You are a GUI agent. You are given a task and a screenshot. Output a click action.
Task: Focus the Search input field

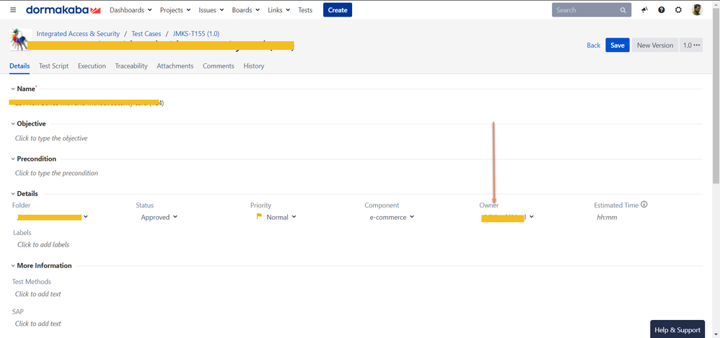click(x=592, y=9)
